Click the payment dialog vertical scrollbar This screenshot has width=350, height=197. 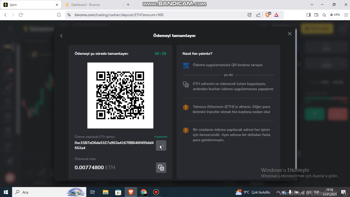[x=295, y=94]
